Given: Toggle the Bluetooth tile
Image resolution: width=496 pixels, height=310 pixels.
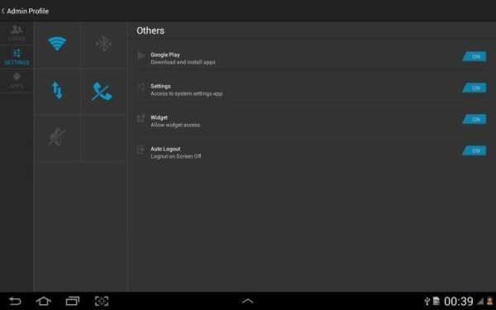Looking at the screenshot, I should pos(103,44).
